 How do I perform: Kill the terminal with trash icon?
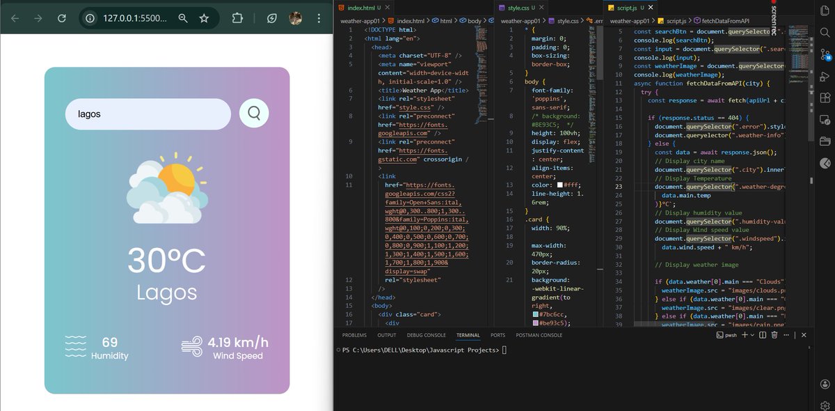pyautogui.click(x=776, y=335)
